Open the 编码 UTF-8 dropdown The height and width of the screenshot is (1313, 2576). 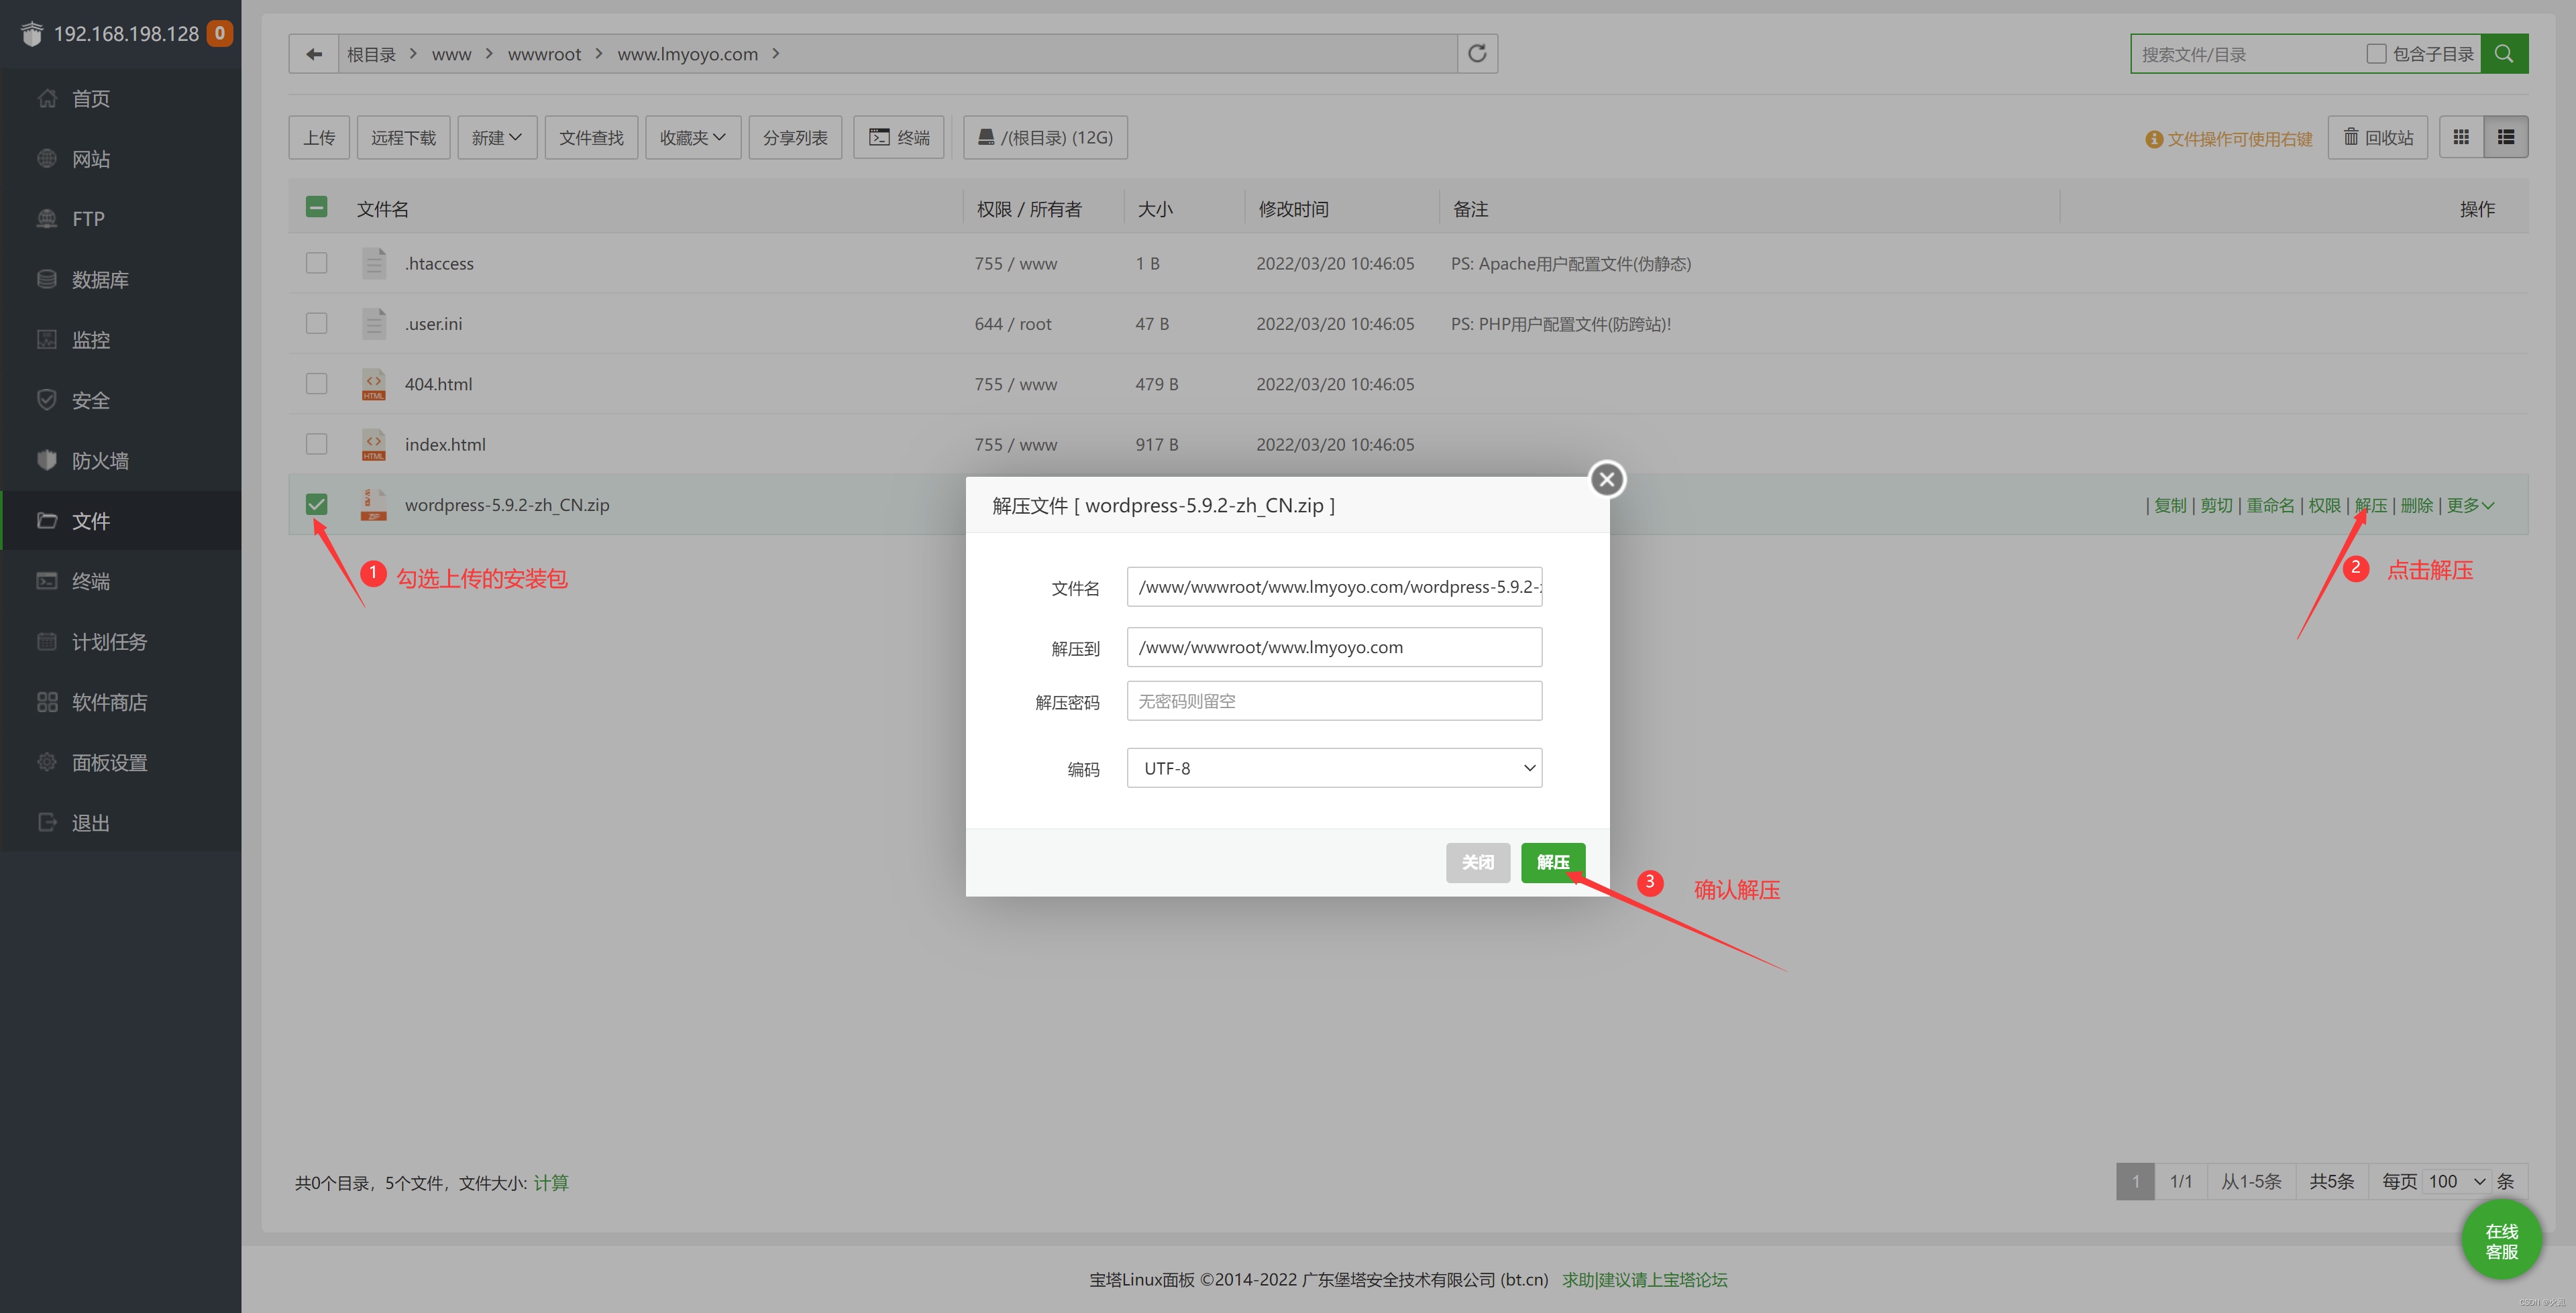1334,768
